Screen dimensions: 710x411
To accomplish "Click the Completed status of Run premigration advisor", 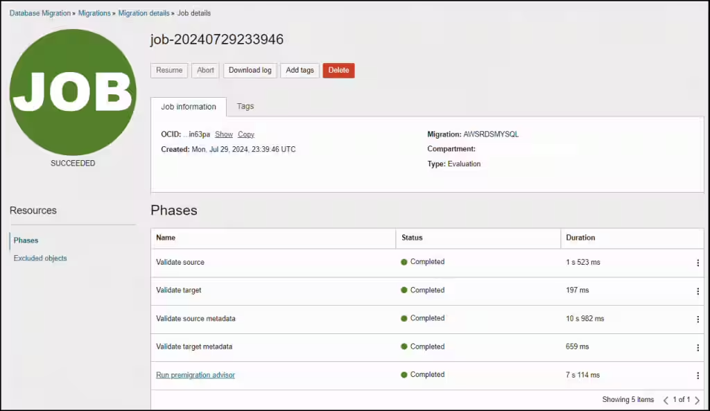I will pyautogui.click(x=423, y=375).
